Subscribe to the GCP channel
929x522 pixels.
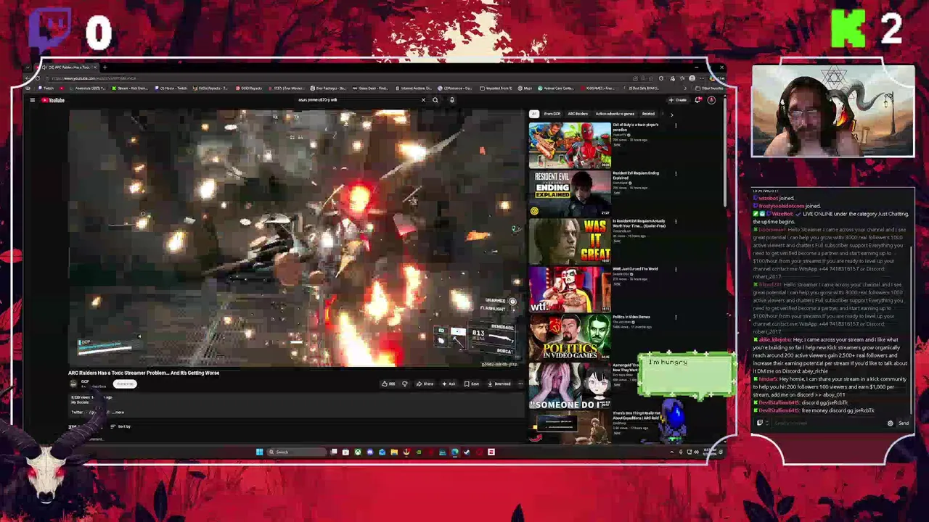point(125,384)
